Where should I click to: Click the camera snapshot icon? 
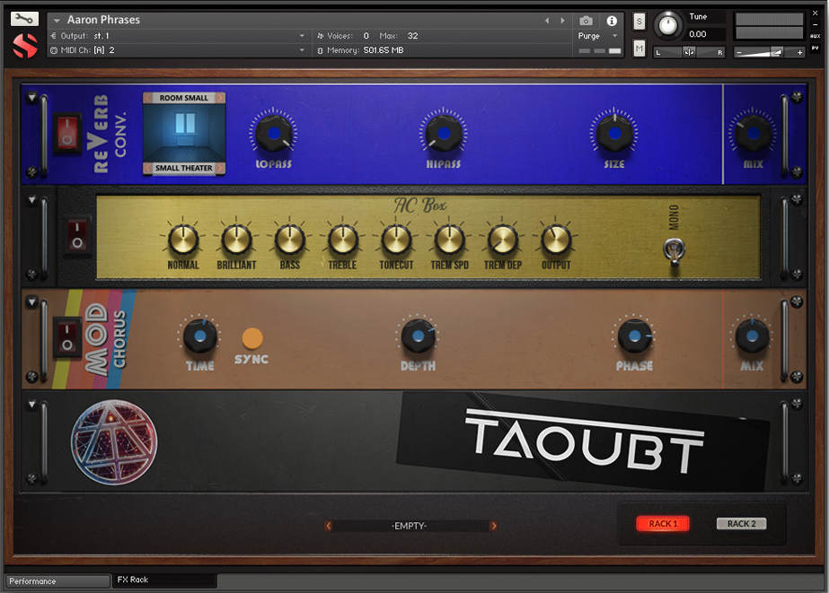[x=586, y=22]
